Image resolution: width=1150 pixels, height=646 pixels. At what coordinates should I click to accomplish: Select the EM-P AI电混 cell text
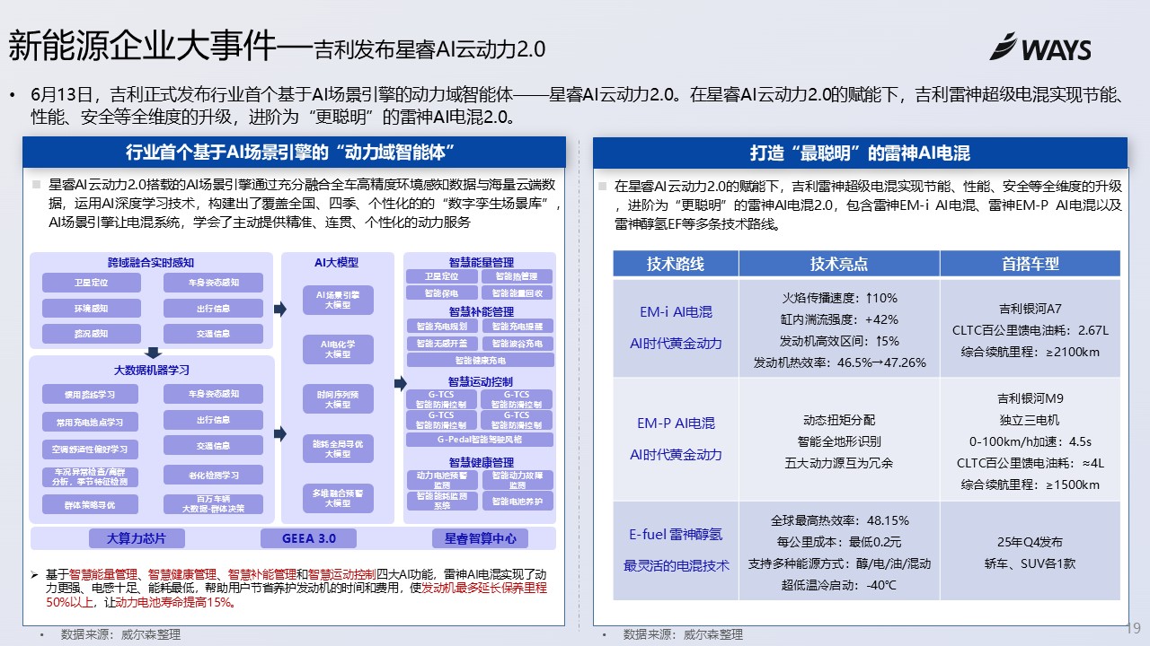point(676,423)
